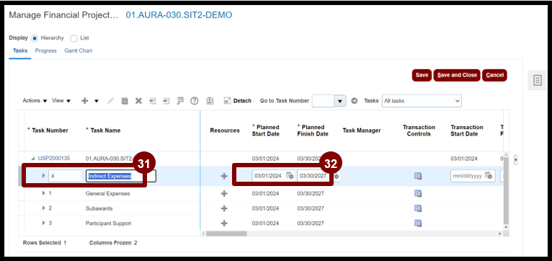Click the delete X icon in toolbar
The width and height of the screenshot is (552, 261).
coord(138,101)
